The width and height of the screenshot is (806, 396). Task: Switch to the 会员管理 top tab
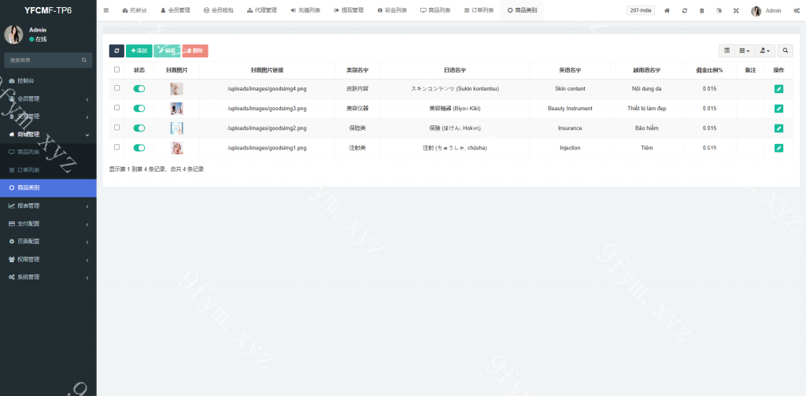(176, 10)
